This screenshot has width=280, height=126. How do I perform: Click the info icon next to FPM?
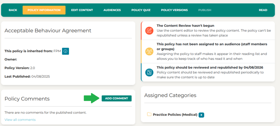(x=65, y=51)
